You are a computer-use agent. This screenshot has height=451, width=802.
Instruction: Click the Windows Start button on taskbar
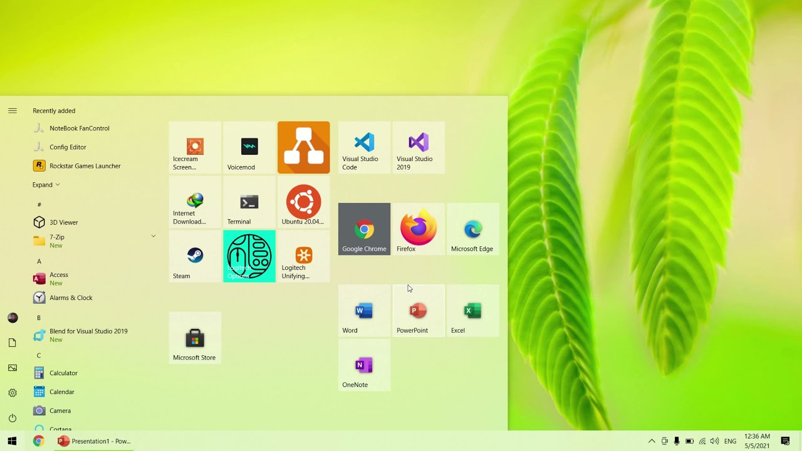coord(13,441)
